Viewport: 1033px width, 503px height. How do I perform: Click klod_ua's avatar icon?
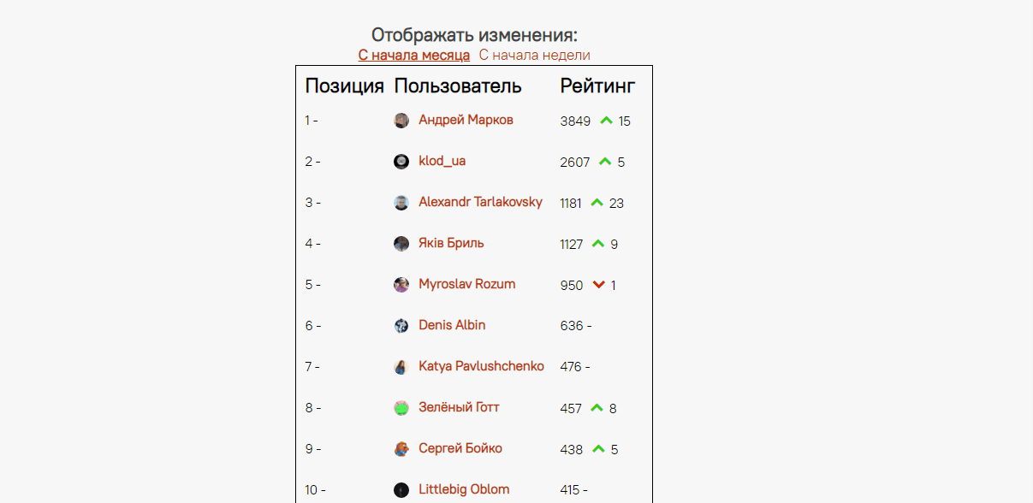401,162
